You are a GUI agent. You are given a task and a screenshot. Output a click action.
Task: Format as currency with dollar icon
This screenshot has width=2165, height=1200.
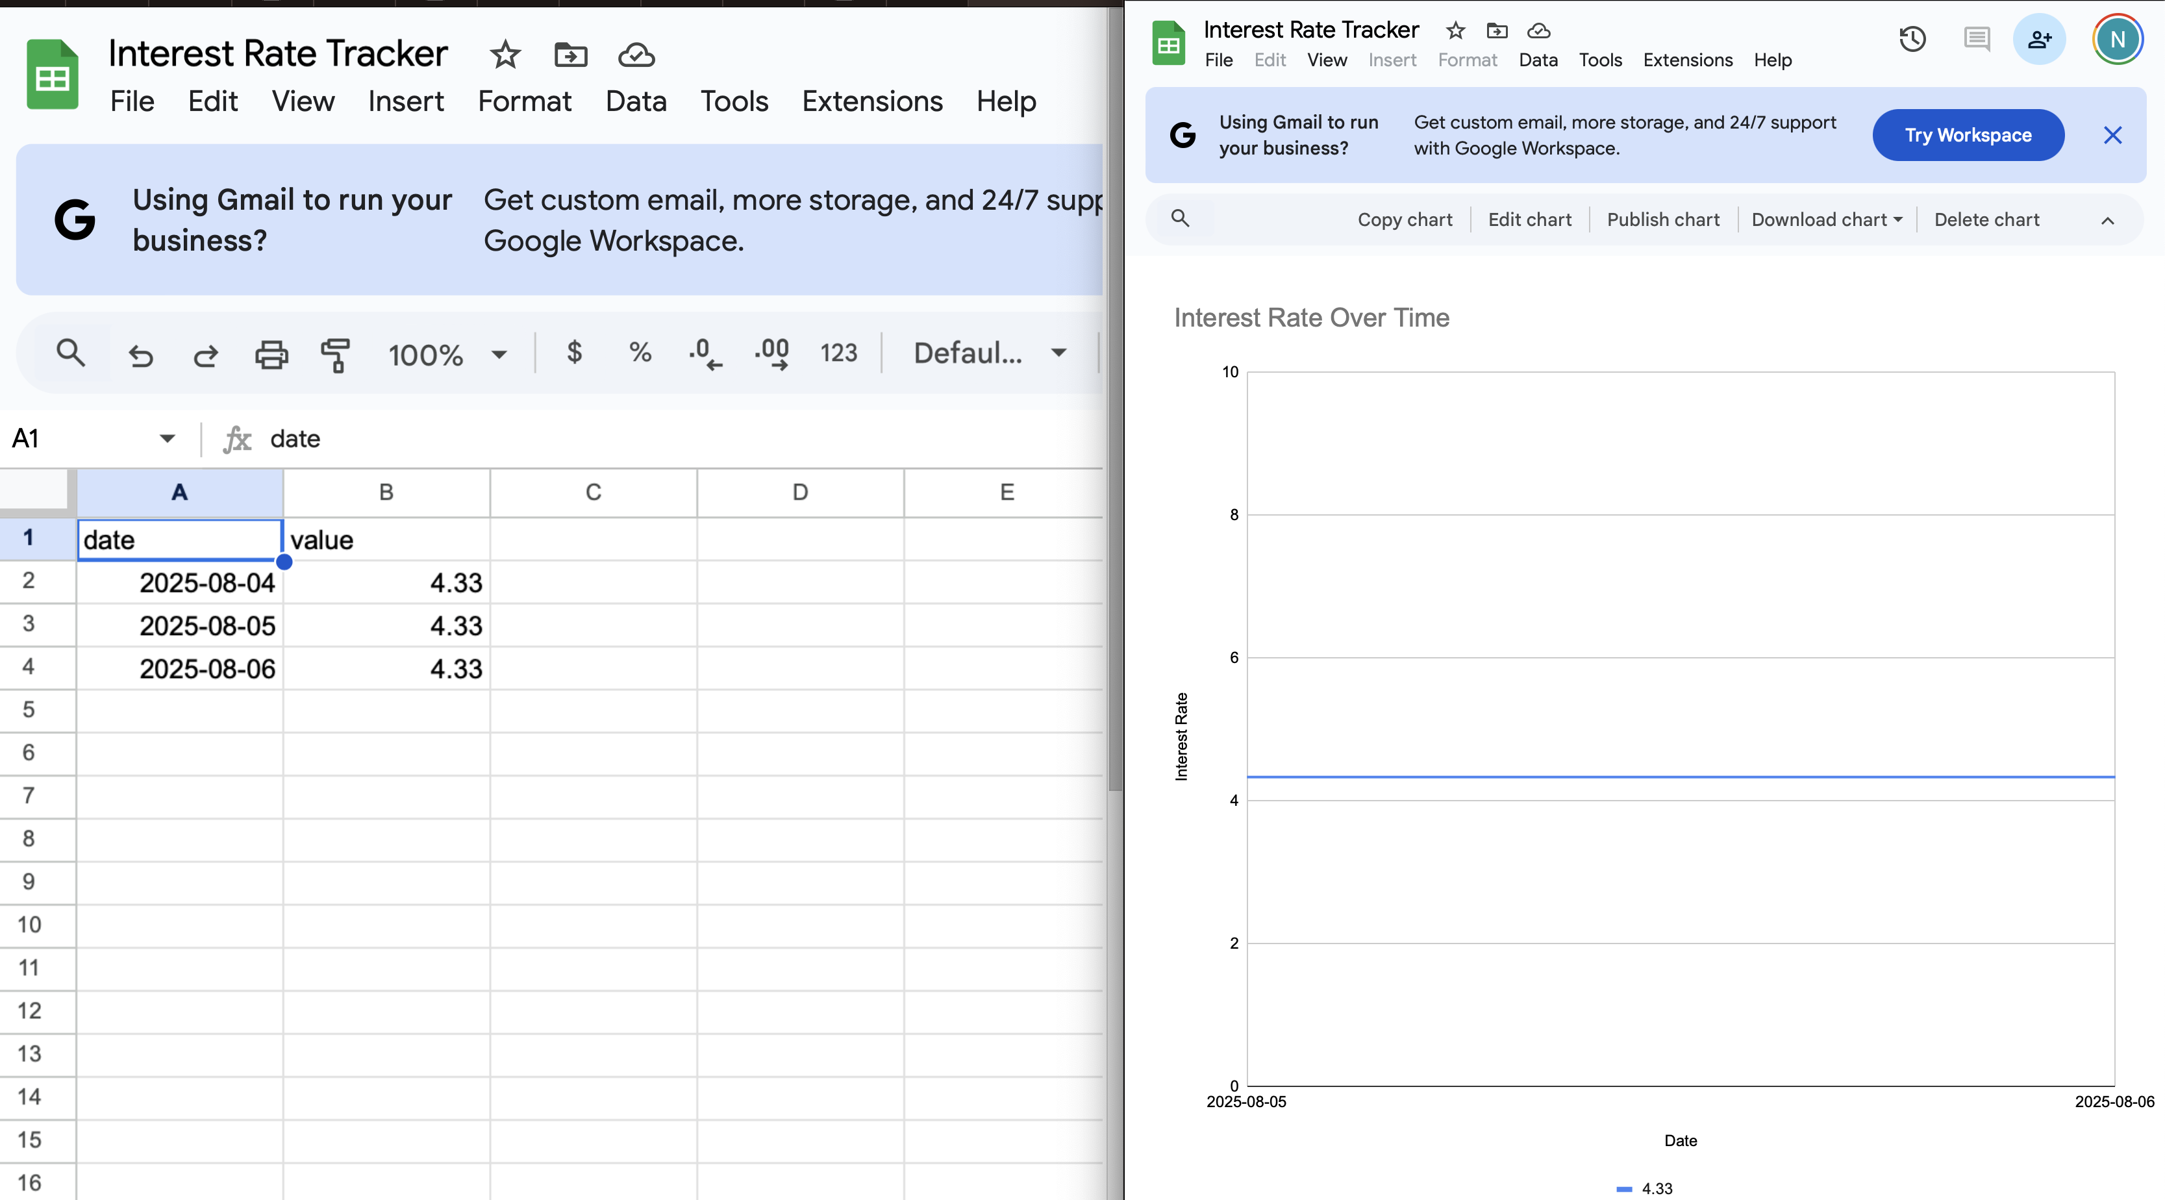click(574, 352)
